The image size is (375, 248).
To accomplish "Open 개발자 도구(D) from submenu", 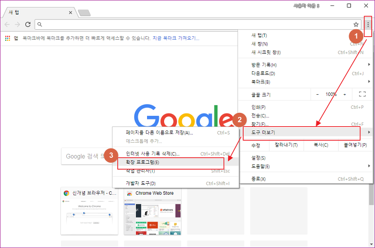I will coord(176,183).
